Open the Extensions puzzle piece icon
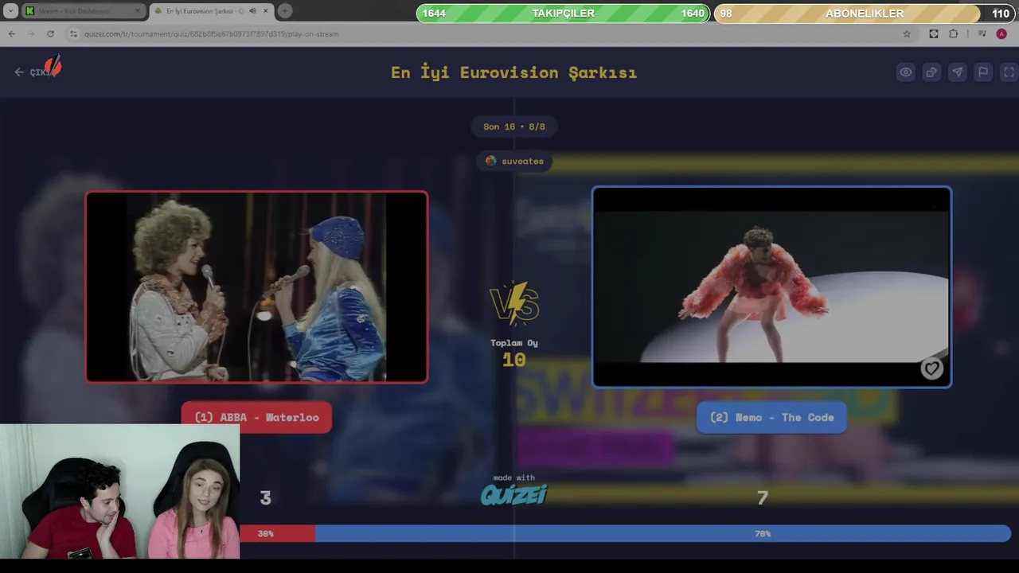 [x=954, y=33]
